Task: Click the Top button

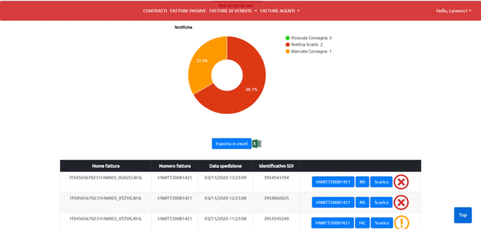Action: click(x=463, y=215)
